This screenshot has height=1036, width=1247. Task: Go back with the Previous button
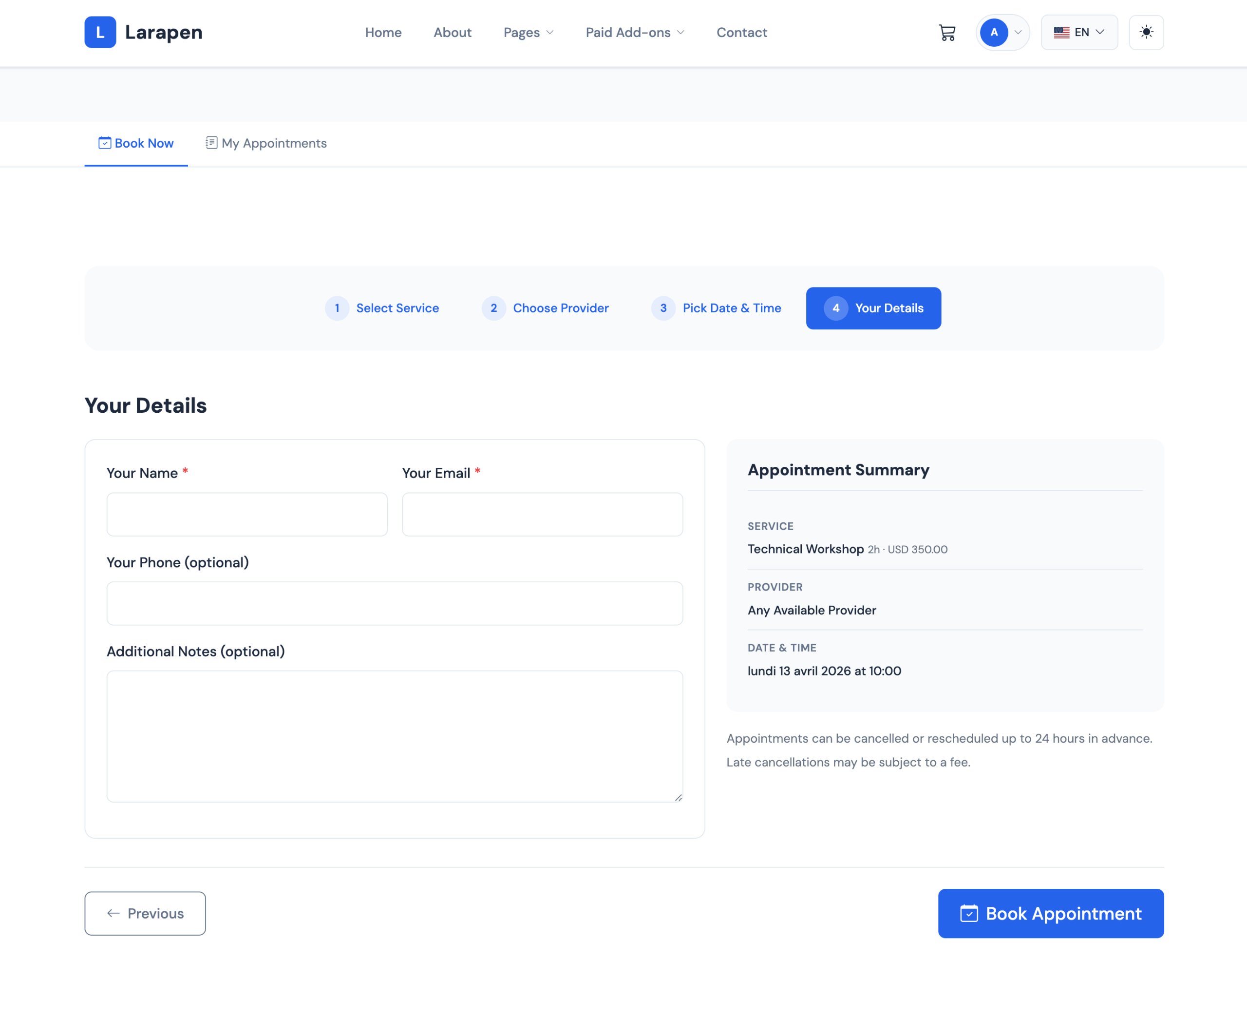click(145, 913)
